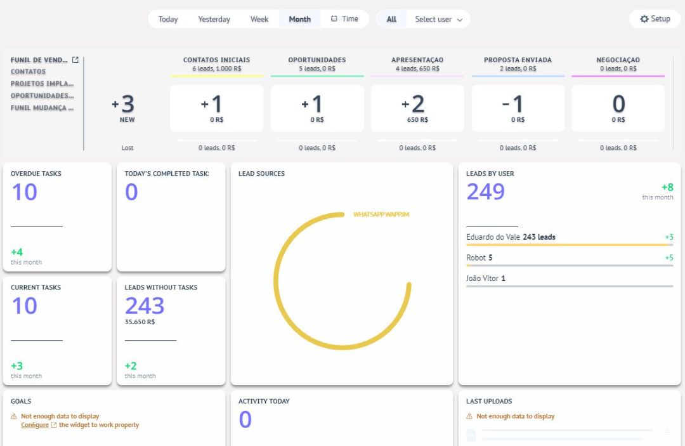Open the +1 Oportunidades card

tap(317, 108)
